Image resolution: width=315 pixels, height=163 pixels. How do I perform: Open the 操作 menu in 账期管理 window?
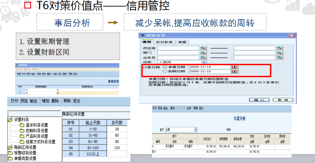(27, 69)
